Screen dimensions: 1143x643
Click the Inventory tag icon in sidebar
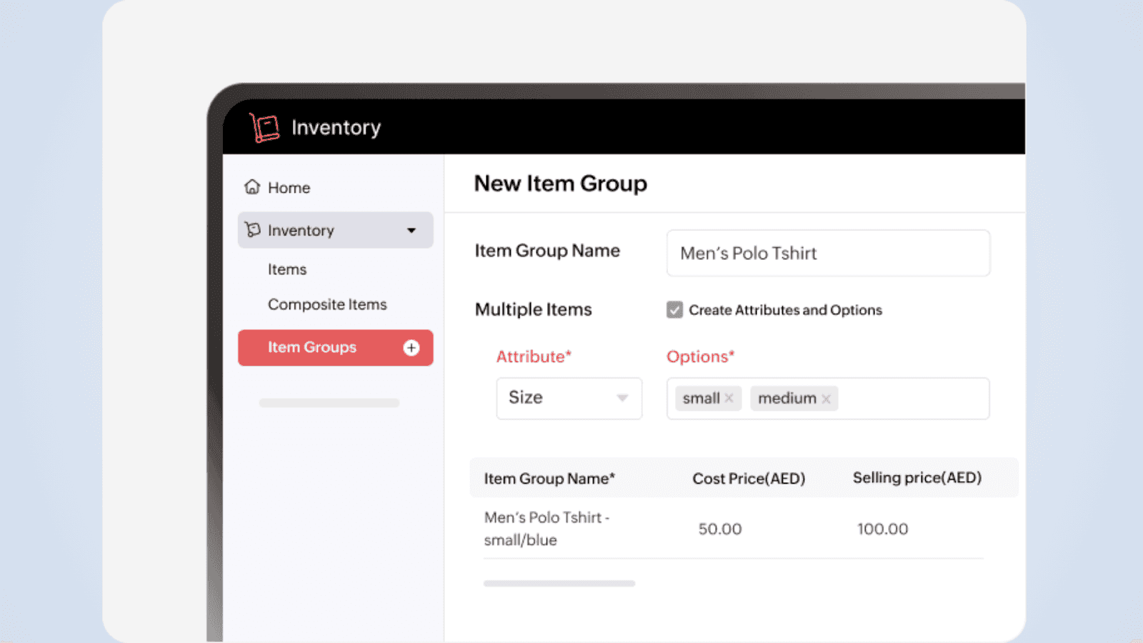tap(253, 230)
